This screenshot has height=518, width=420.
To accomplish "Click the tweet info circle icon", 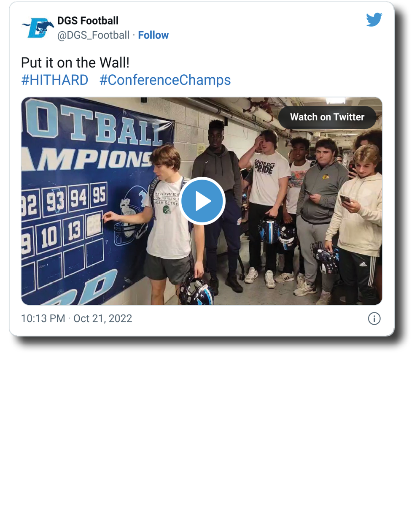I will click(x=374, y=318).
